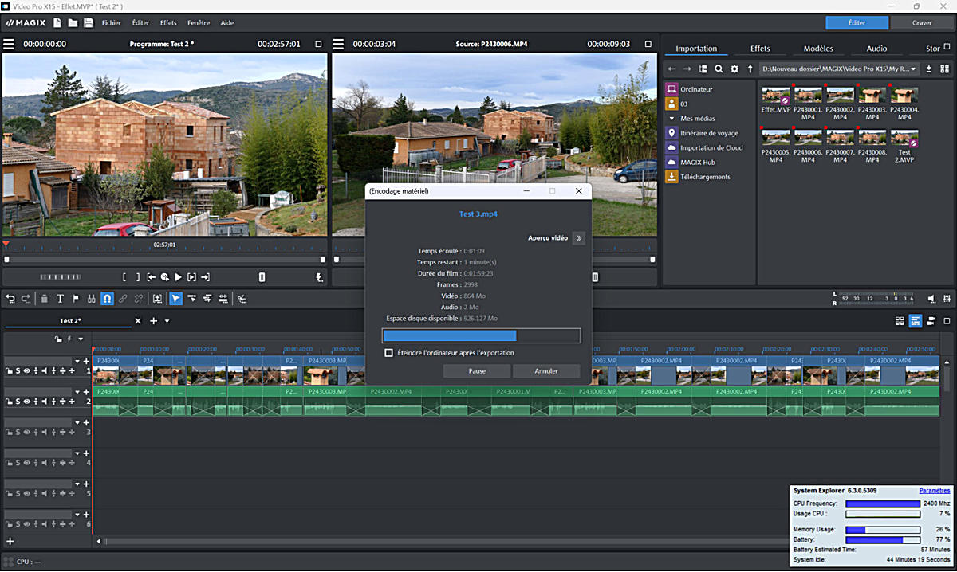Click the trash delete icon in toolbar
Screen dimensions: 957x572
coord(44,299)
